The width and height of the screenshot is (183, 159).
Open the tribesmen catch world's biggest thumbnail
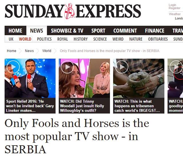139,78
